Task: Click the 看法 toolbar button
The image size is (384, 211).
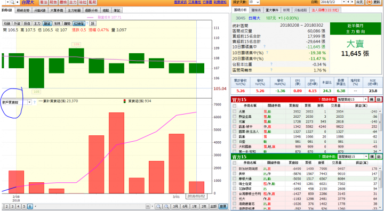Action: 44,3
